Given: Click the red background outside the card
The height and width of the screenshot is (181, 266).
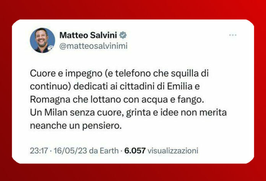Looking at the screenshot, I should click(133, 8).
